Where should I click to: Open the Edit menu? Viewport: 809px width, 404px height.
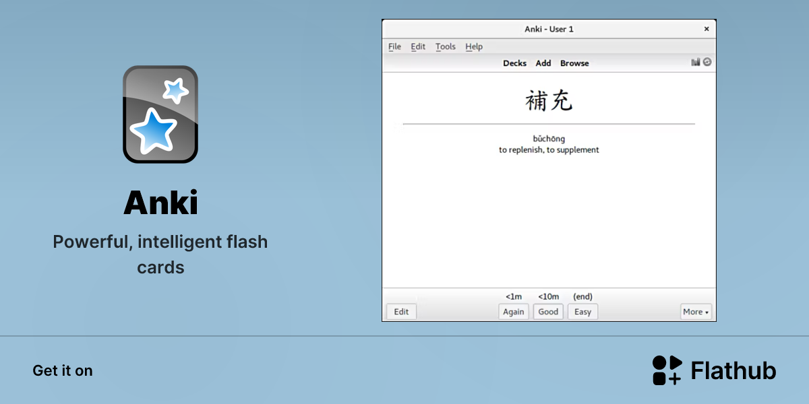(x=418, y=46)
